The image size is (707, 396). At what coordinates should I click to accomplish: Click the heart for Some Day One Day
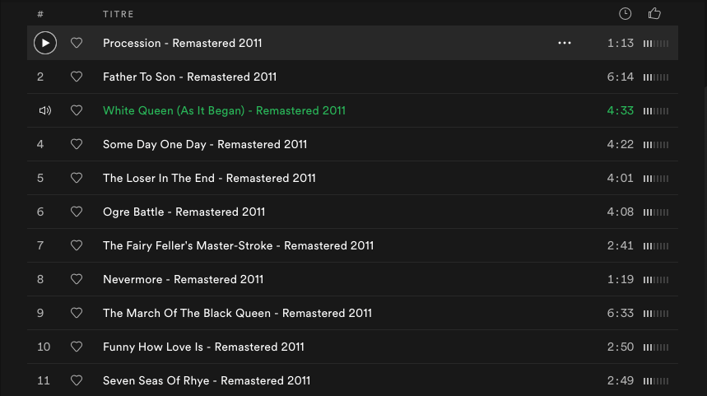tap(77, 144)
